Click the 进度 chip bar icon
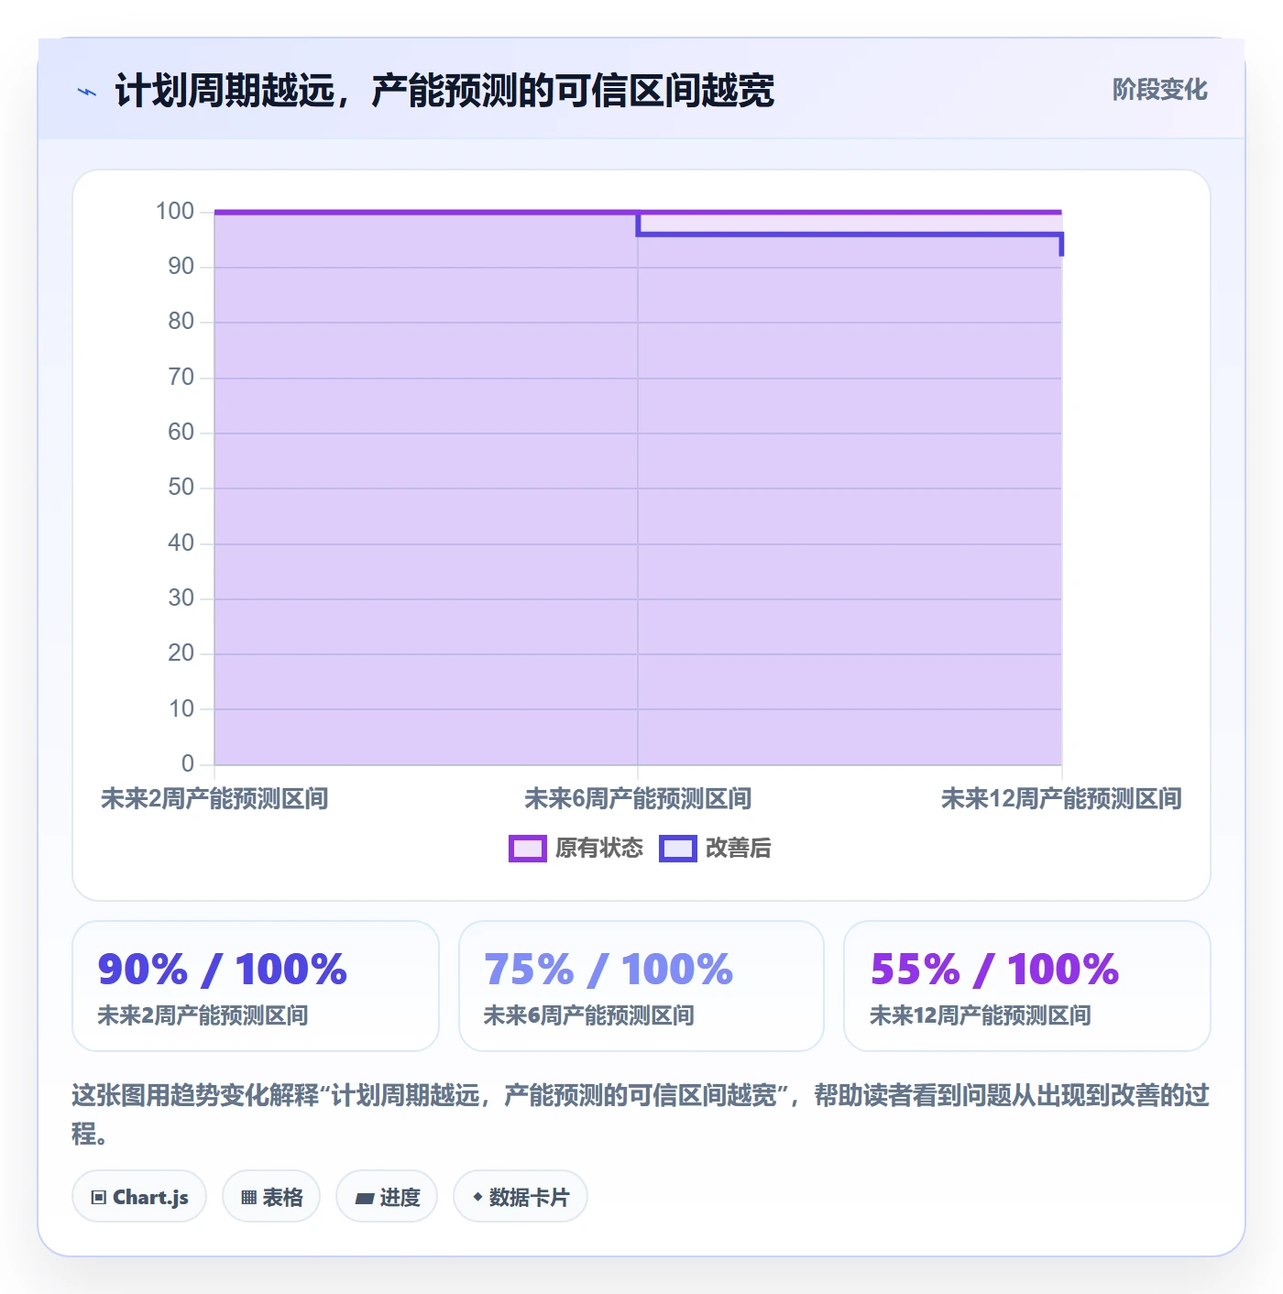The image size is (1283, 1294). (x=365, y=1198)
